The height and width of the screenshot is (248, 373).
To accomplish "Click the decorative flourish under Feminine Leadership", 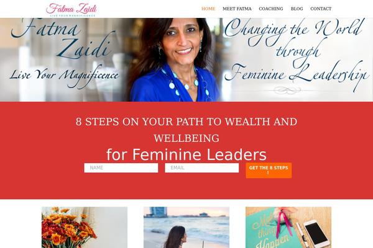I will 287,90.
